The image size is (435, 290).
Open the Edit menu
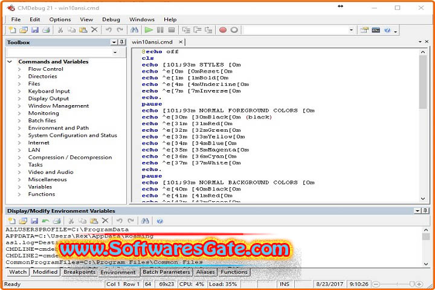pyautogui.click(x=34, y=19)
